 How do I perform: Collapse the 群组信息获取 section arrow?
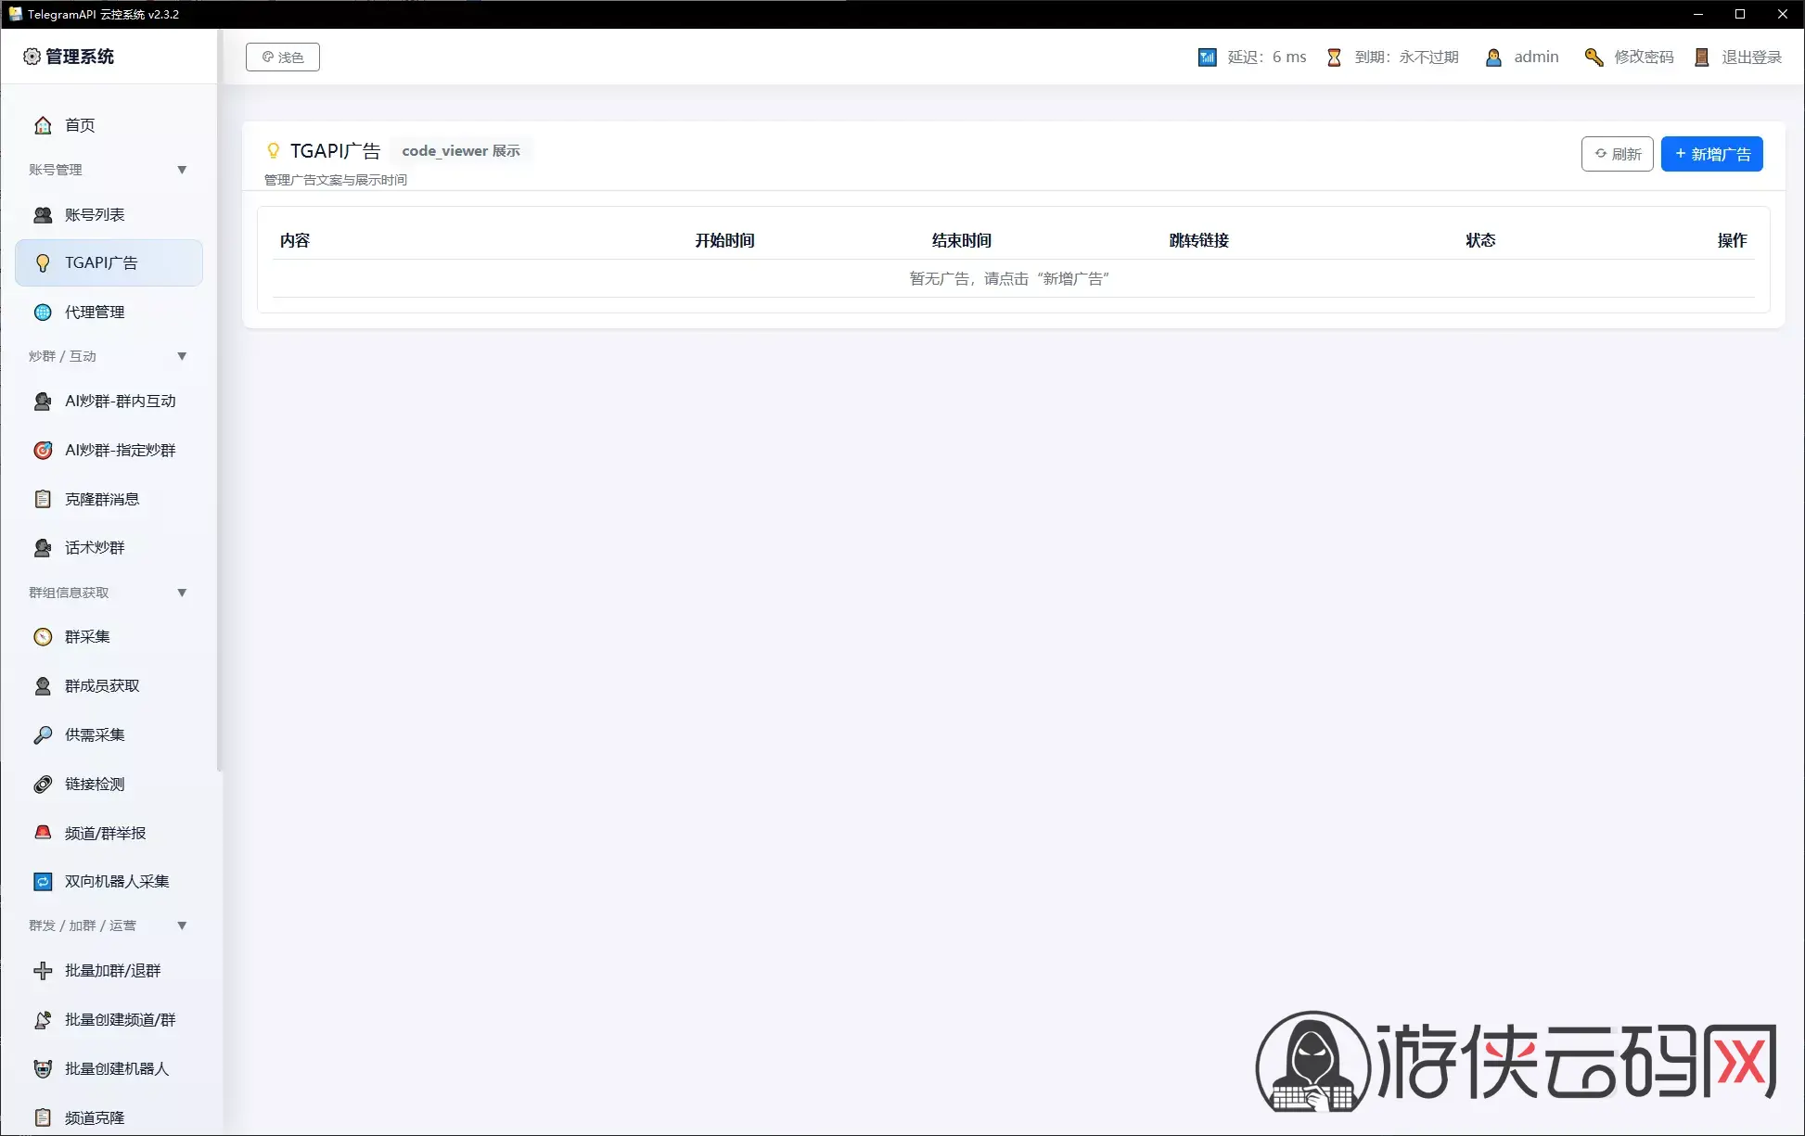[182, 593]
